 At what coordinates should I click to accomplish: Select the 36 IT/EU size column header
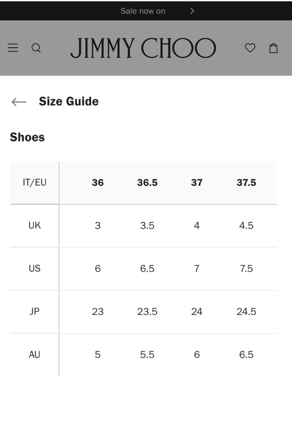(x=98, y=182)
